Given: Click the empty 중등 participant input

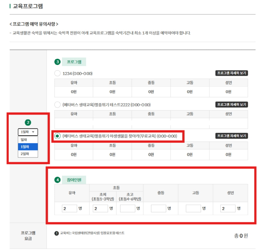Looking at the screenshot, I should coord(158,209).
